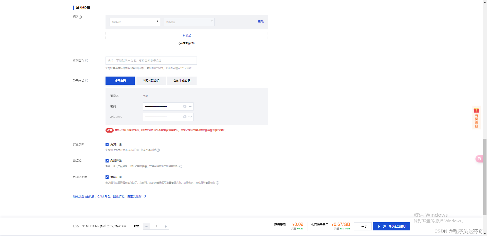
Task: Uncheck 安全加固 免费开通 checkbox
Action: click(x=107, y=144)
